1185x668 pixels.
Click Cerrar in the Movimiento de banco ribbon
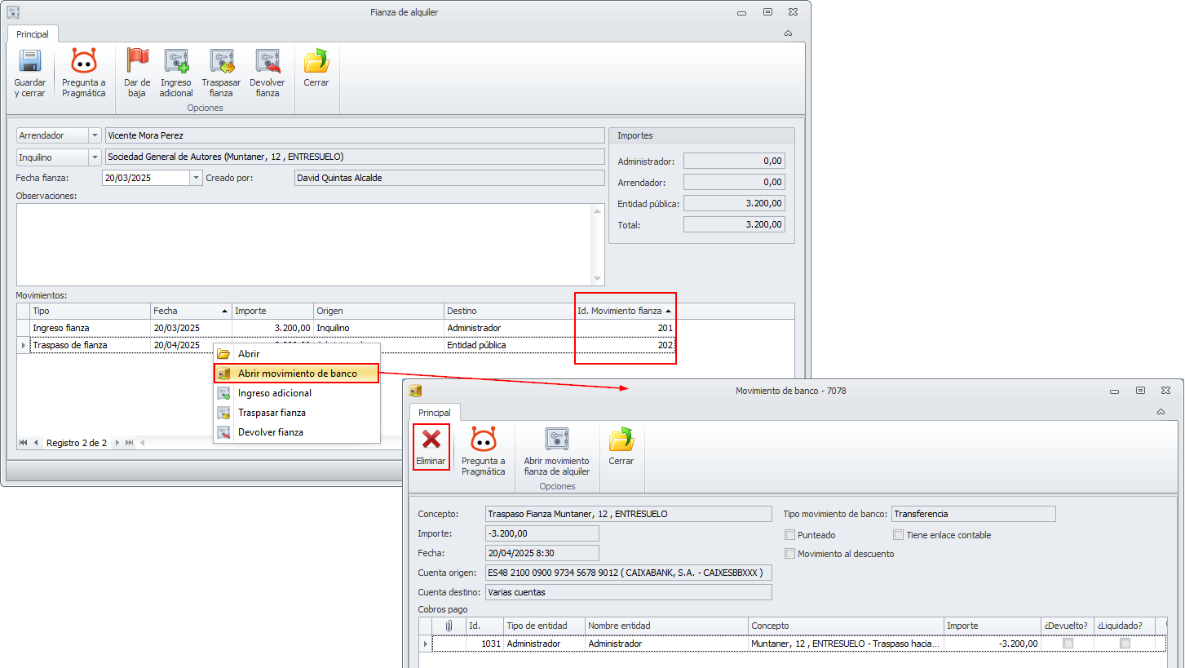coord(621,447)
